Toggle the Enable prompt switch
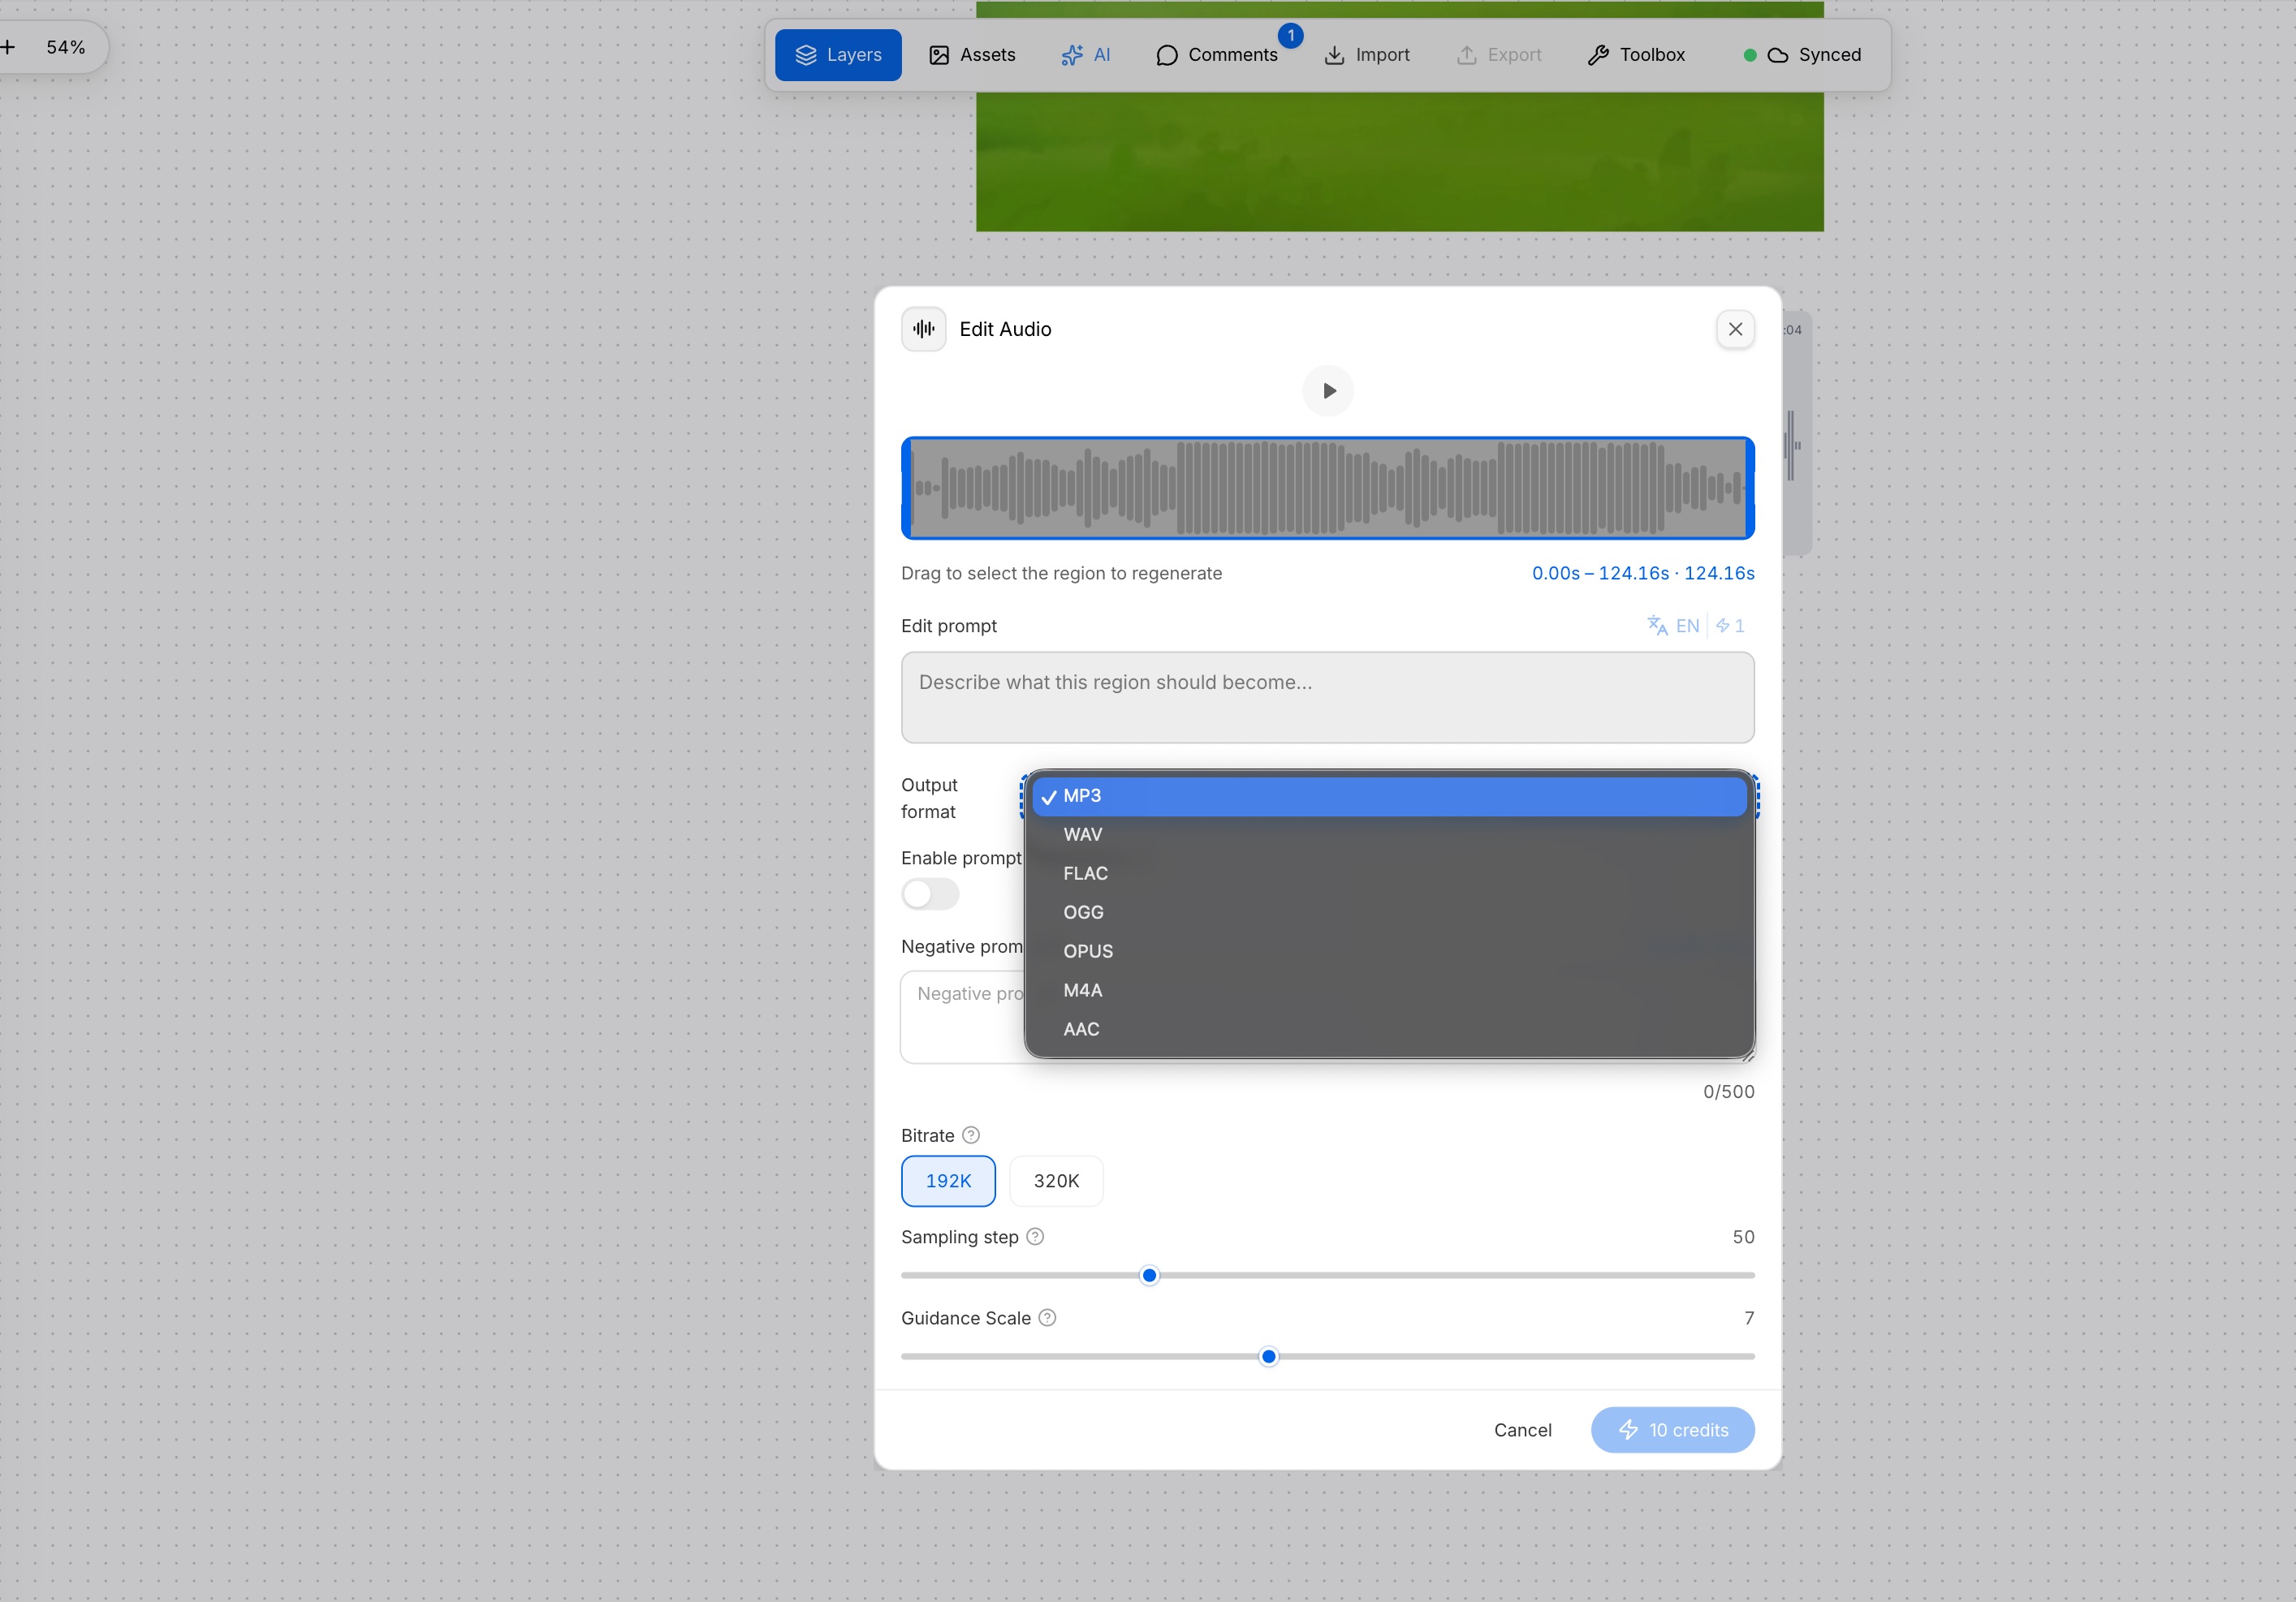The image size is (2296, 1602). (x=930, y=894)
